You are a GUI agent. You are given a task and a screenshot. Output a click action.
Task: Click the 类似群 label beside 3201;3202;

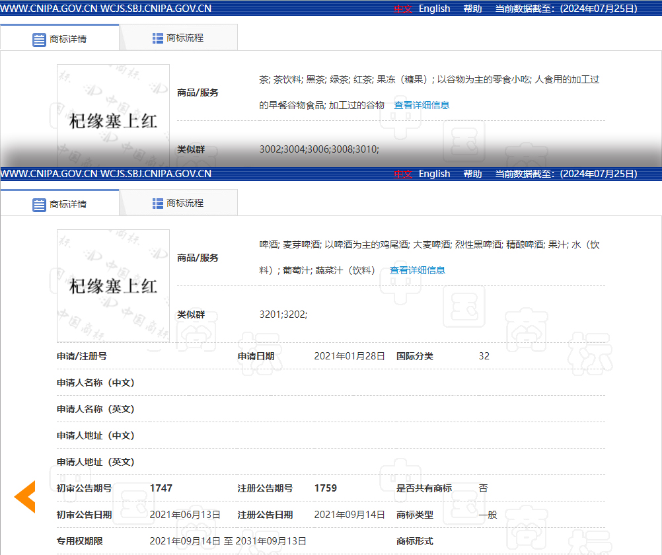pos(191,314)
